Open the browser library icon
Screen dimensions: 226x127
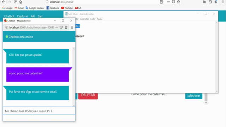pos(204,2)
